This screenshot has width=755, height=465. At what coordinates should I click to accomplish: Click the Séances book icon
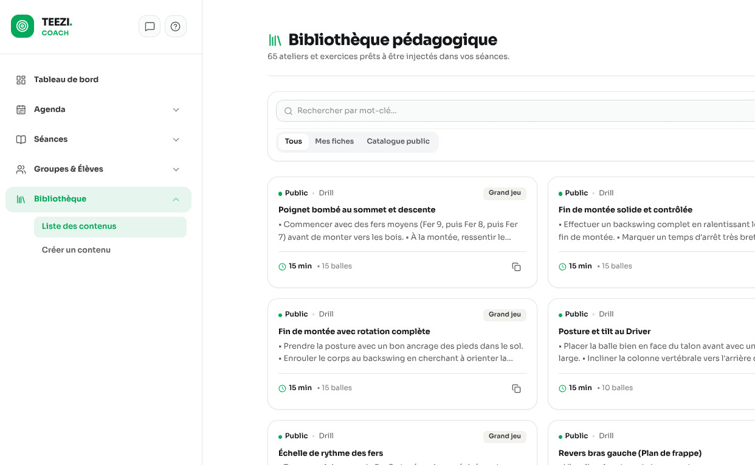point(21,139)
